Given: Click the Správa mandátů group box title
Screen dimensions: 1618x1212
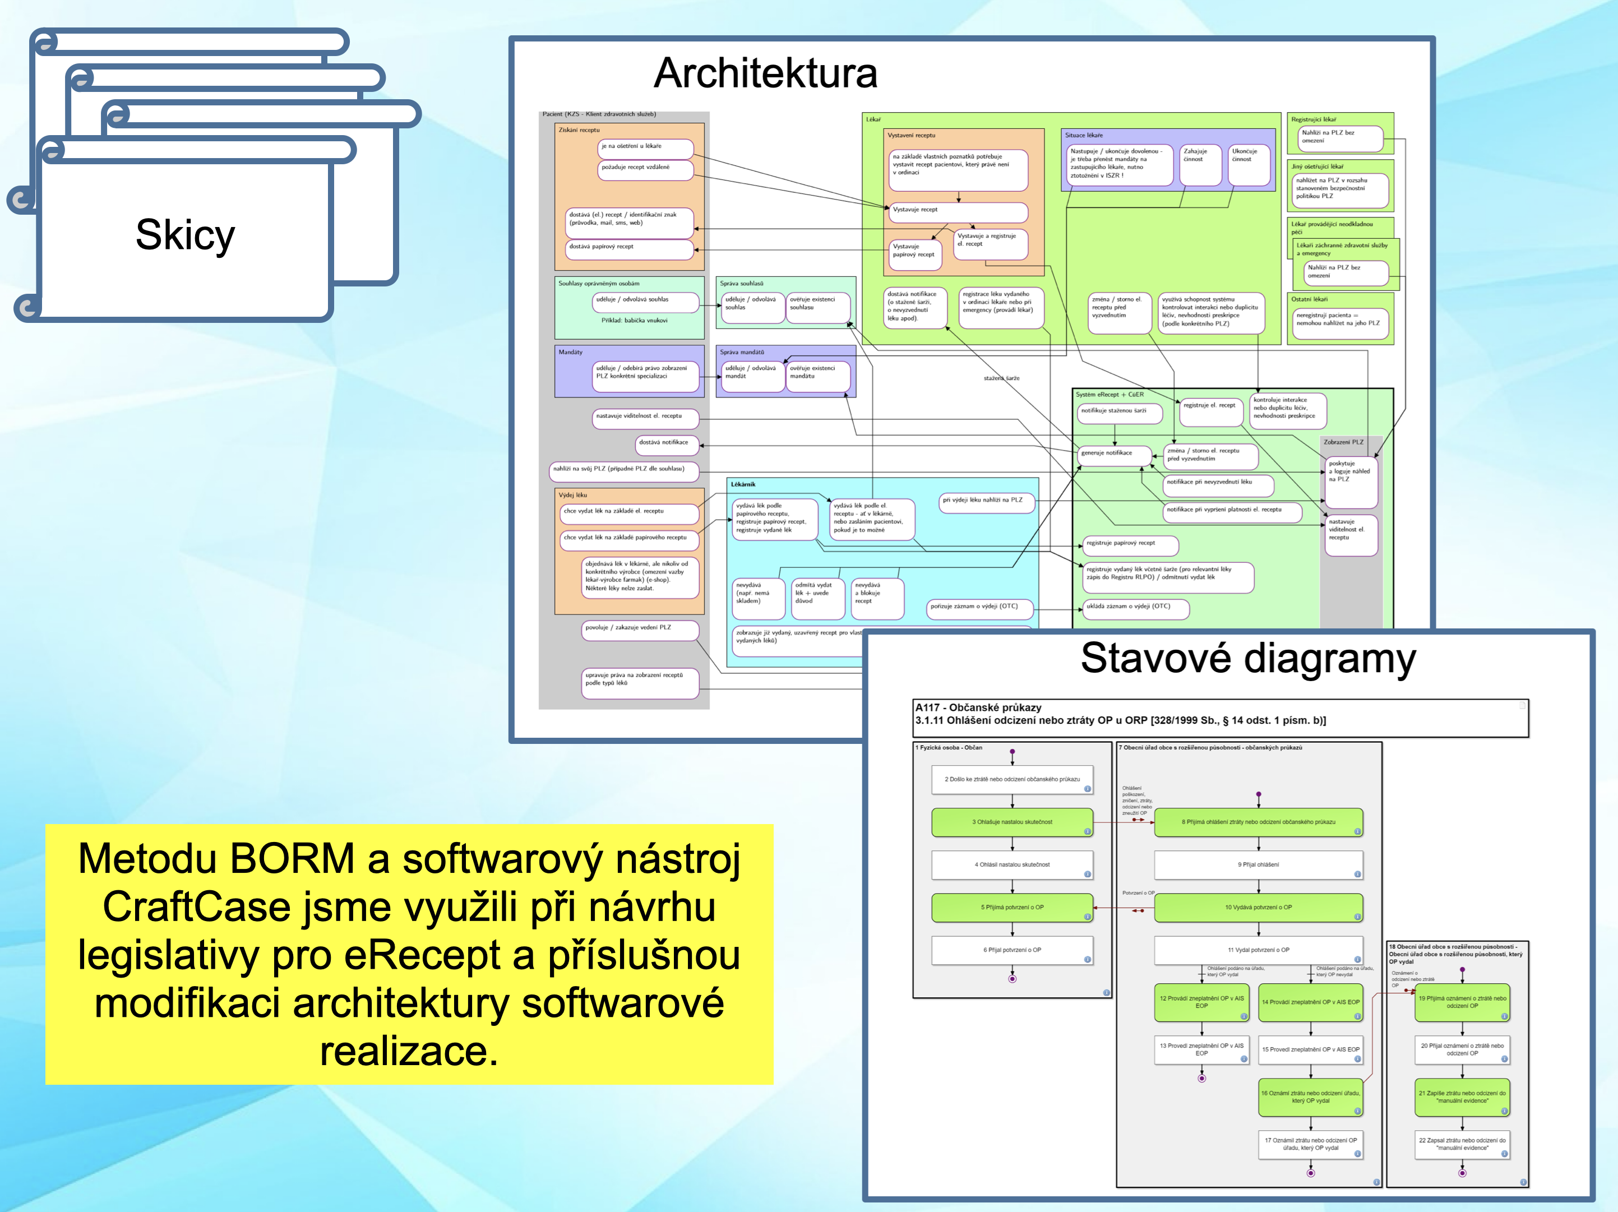Looking at the screenshot, I should [x=742, y=352].
